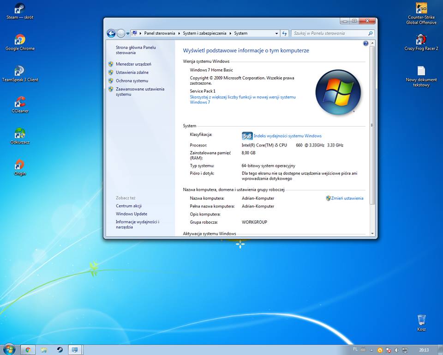Screen dimensions: 443x355
Task: Click the 'Szukaj w Panelu sterowania' search field
Action: pos(329,33)
